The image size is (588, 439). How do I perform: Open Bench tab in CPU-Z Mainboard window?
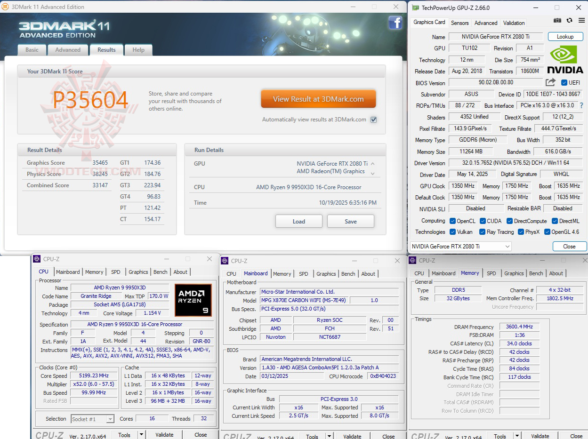348,274
